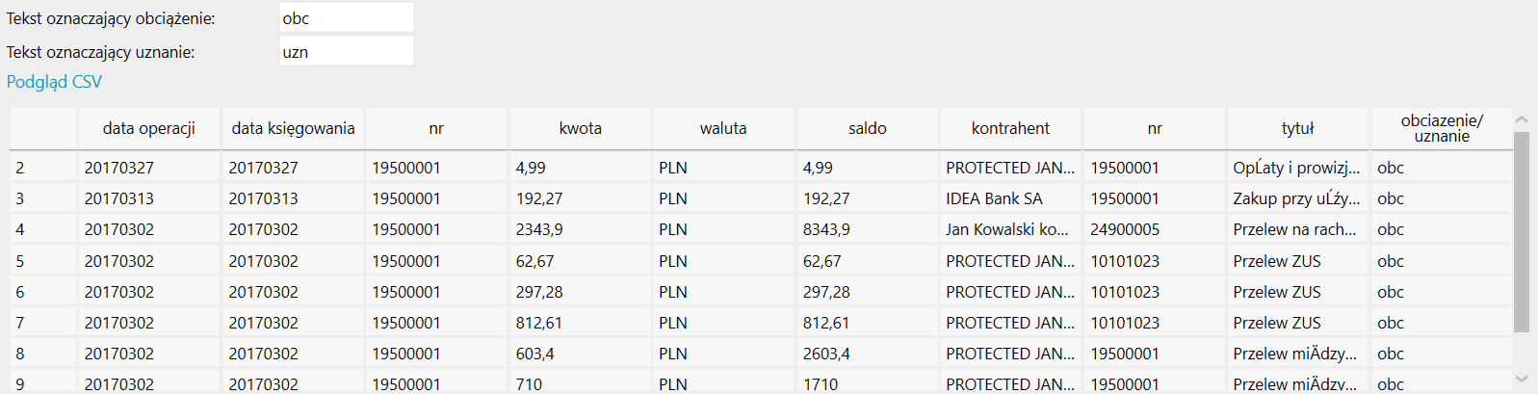Select the Jan Kowalski contractor cell

click(1011, 229)
